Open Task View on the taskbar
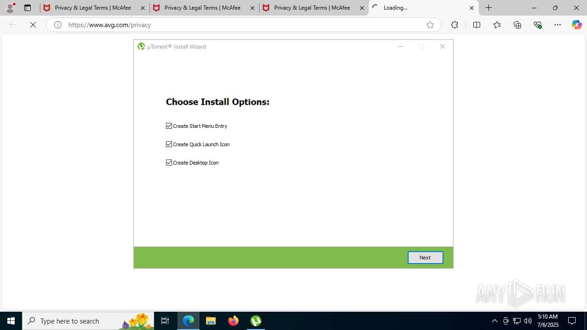 click(165, 321)
